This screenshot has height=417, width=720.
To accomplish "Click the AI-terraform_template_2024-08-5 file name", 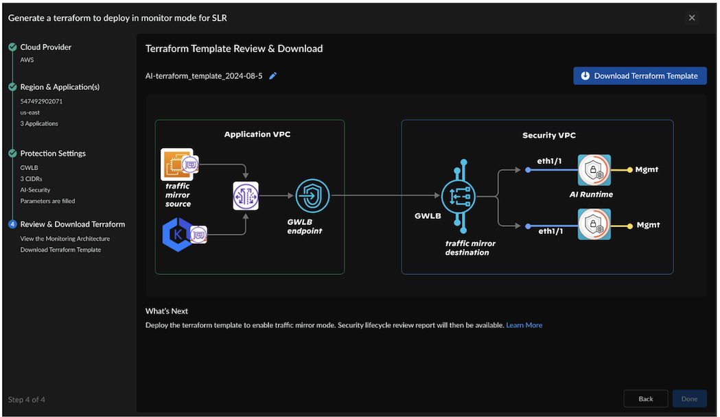I will pos(204,76).
